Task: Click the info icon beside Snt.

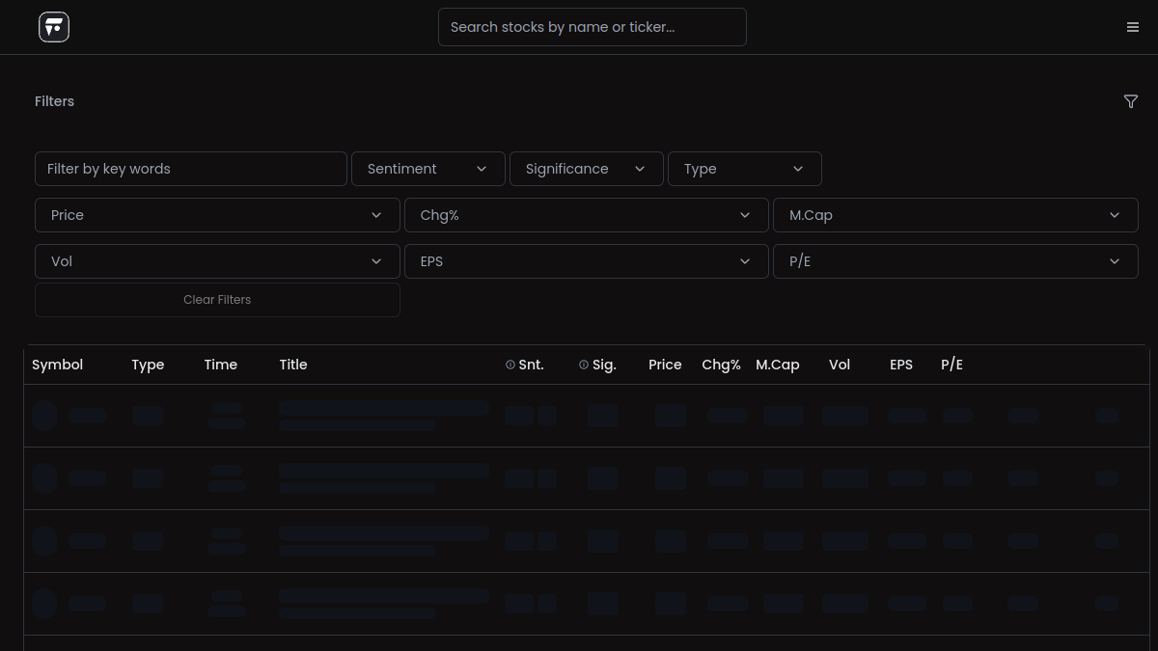Action: pyautogui.click(x=510, y=365)
